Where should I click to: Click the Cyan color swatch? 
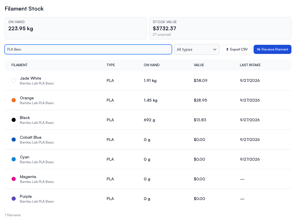[x=14, y=159]
